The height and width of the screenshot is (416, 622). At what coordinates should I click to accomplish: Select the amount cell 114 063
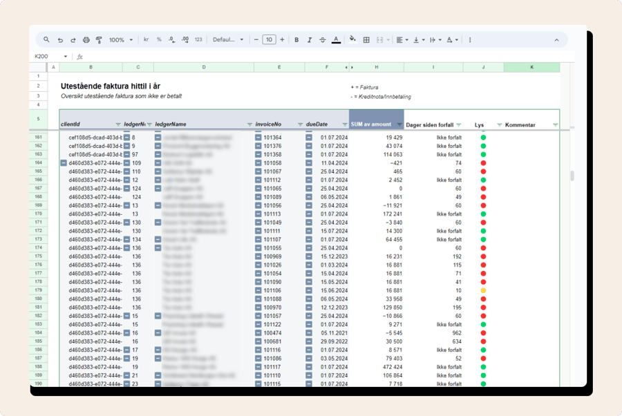click(377, 155)
